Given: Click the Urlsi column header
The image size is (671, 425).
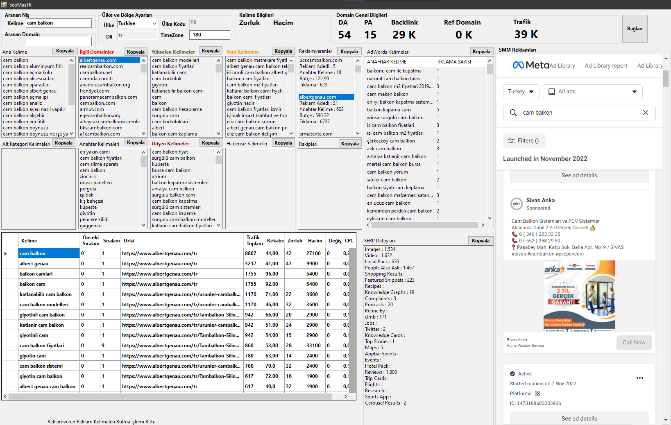Looking at the screenshot, I should tap(182, 241).
